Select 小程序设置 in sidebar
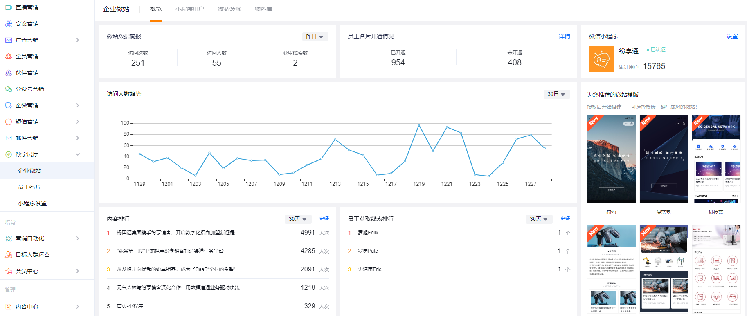This screenshot has width=747, height=316. click(47, 203)
